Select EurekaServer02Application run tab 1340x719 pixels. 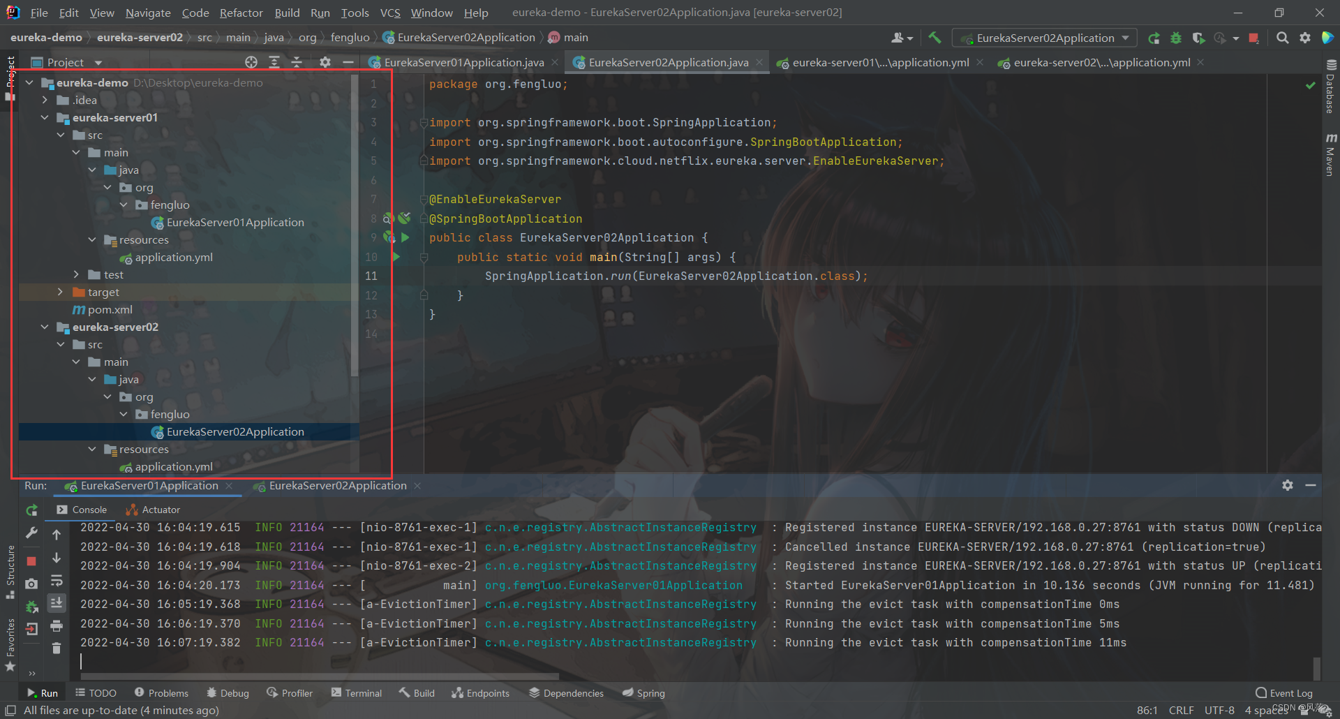(x=338, y=486)
